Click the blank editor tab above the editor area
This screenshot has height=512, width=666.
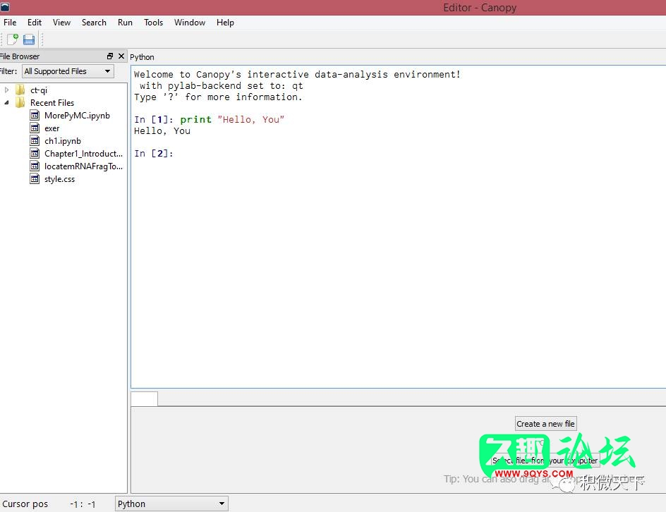pos(145,398)
